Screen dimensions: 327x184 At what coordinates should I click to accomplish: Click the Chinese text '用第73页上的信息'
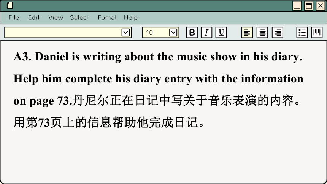point(62,122)
